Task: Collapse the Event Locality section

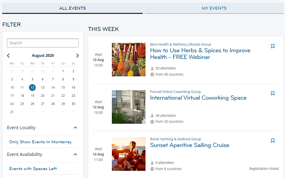Action: 75,128
